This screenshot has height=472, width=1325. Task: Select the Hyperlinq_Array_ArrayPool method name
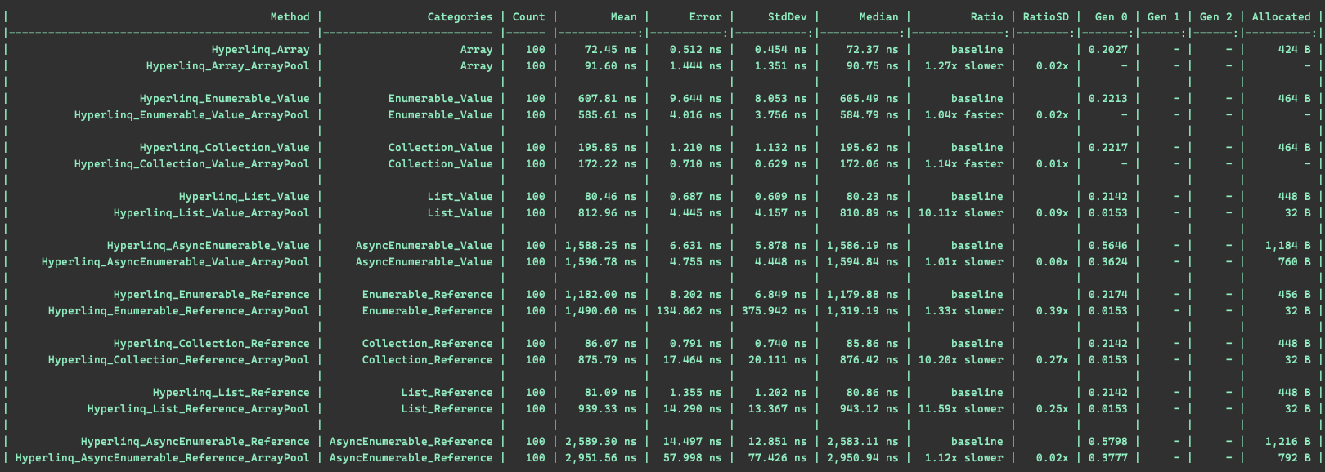pyautogui.click(x=228, y=65)
